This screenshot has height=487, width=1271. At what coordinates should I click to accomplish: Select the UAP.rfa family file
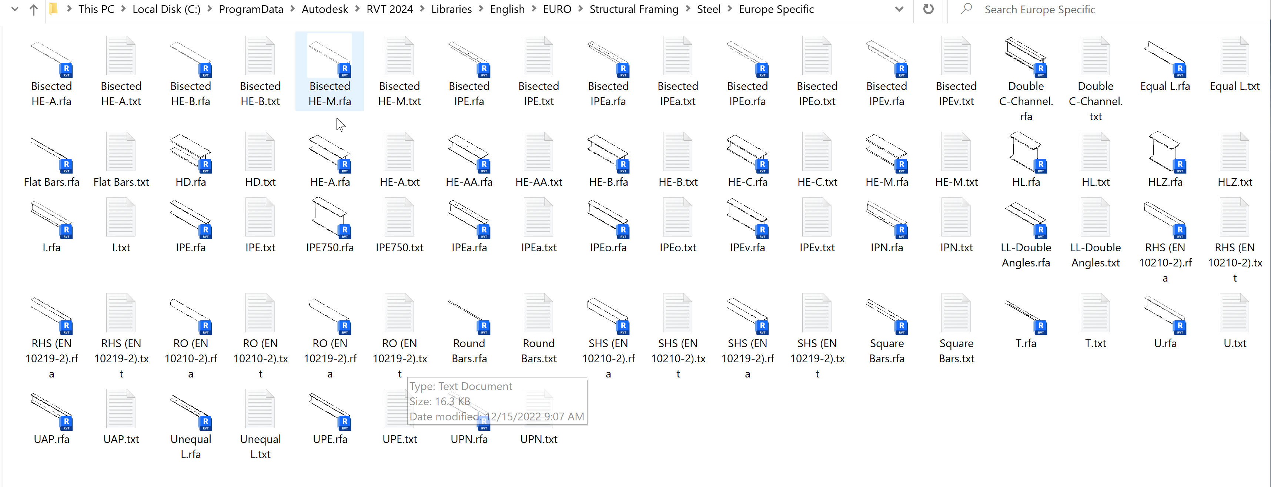click(x=51, y=410)
